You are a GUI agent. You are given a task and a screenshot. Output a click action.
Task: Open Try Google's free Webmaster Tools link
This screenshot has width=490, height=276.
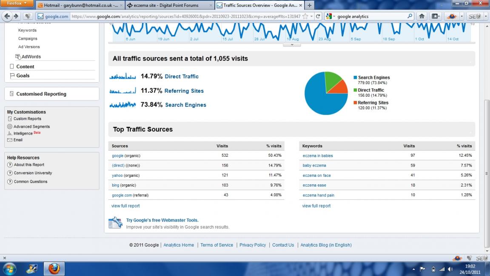tap(162, 220)
